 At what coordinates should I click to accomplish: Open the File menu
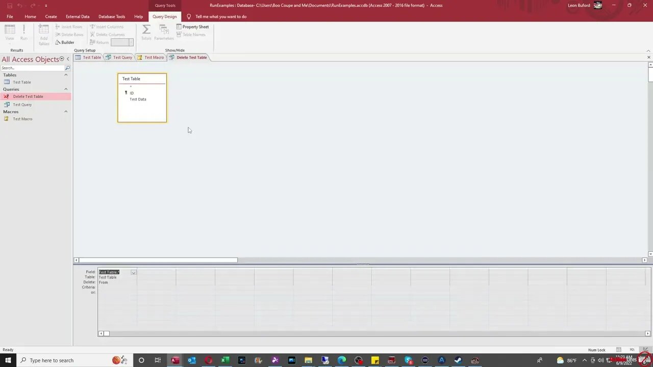[x=10, y=16]
